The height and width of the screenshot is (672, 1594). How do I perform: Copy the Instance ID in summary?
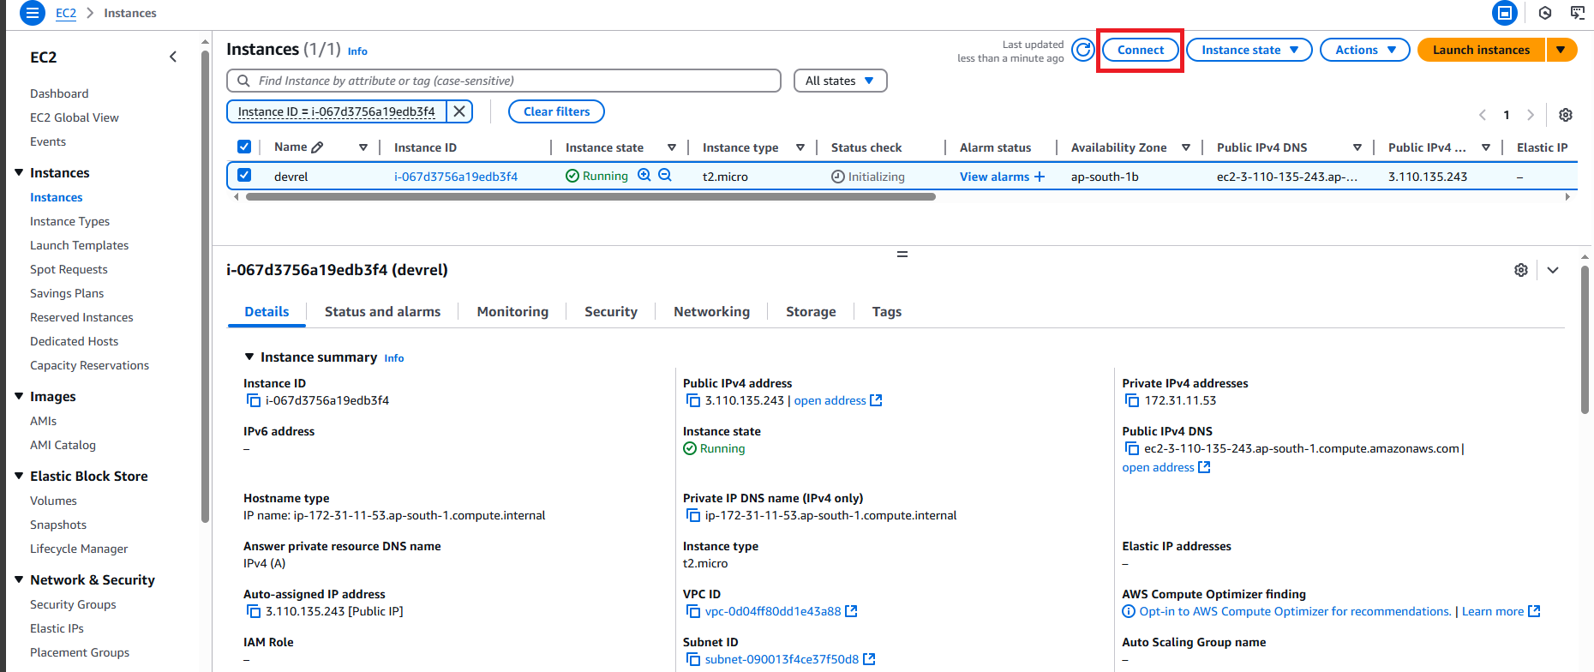coord(254,400)
